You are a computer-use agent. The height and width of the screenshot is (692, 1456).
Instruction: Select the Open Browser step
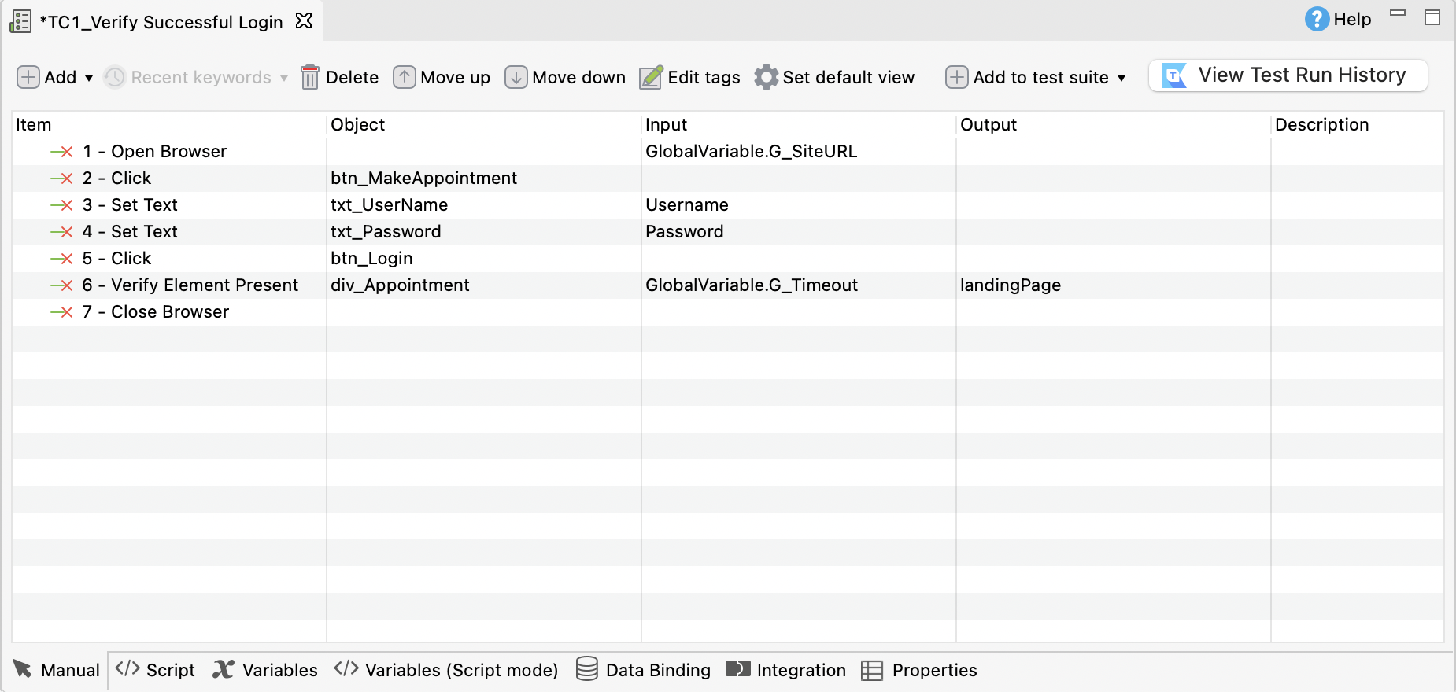click(x=168, y=151)
